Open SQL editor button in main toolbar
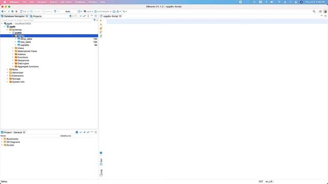The image size is (328, 184). [24, 11]
